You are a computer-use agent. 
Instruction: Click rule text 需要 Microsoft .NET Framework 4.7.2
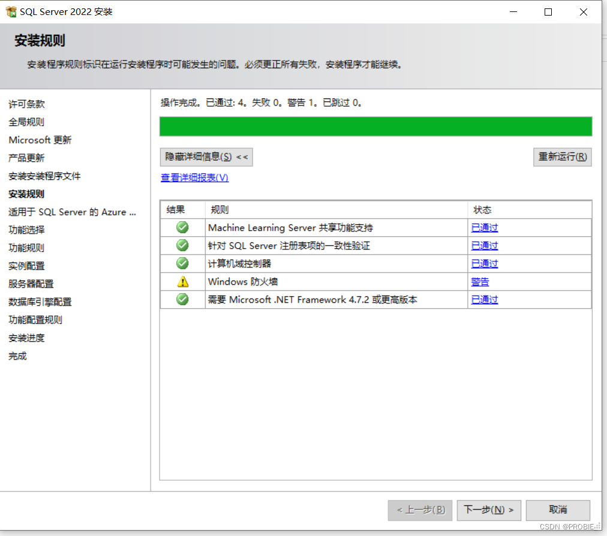[312, 300]
